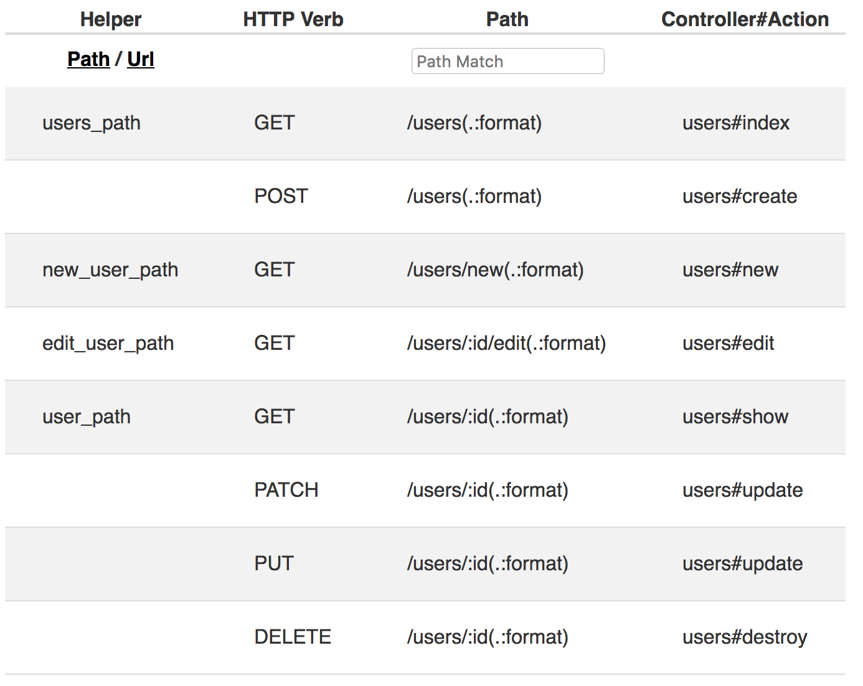Screen dimensions: 863x686
Task: Click the PATCH verb cell
Action: (286, 491)
